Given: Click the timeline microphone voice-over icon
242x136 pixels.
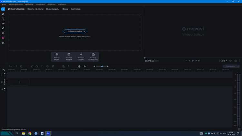Looking at the screenshot, I should (85, 66).
